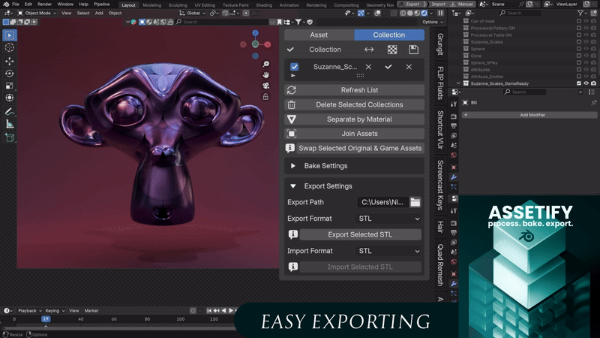Click the info icon next to Export Selected STL

pos(293,234)
